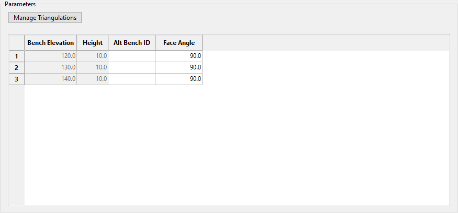
Task: Select the Face Angle column header
Action: [x=178, y=43]
